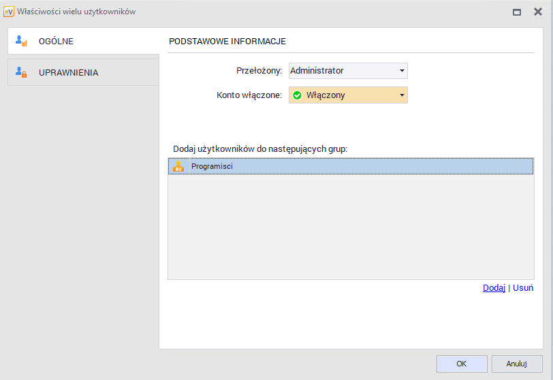Image resolution: width=553 pixels, height=380 pixels.
Task: Expand the Konto włączone dropdown arrow
Action: 402,95
